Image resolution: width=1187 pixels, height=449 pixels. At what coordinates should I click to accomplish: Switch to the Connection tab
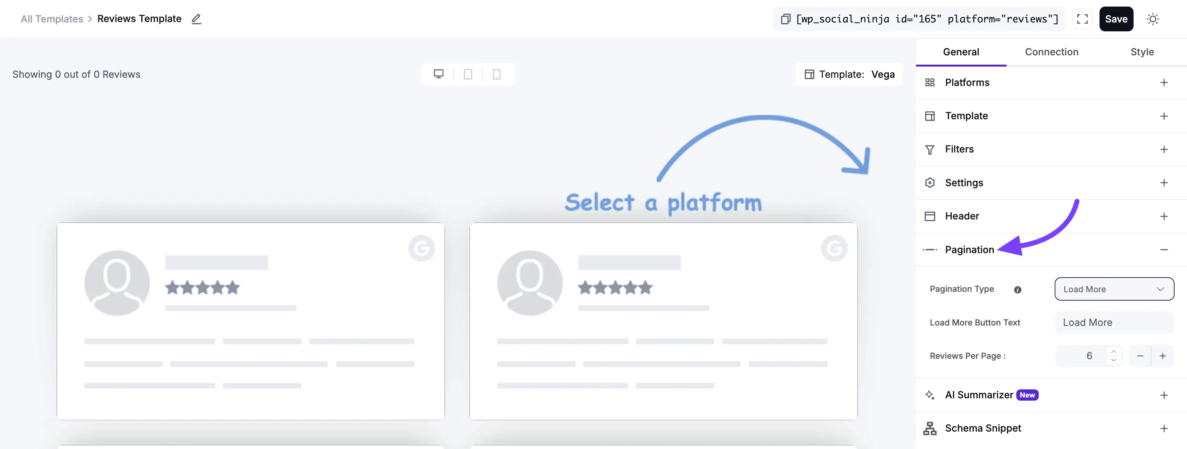pos(1051,52)
